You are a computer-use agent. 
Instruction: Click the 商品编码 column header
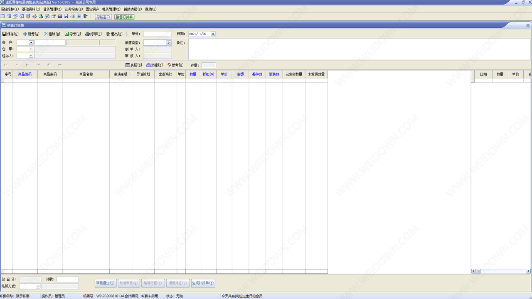pos(25,74)
